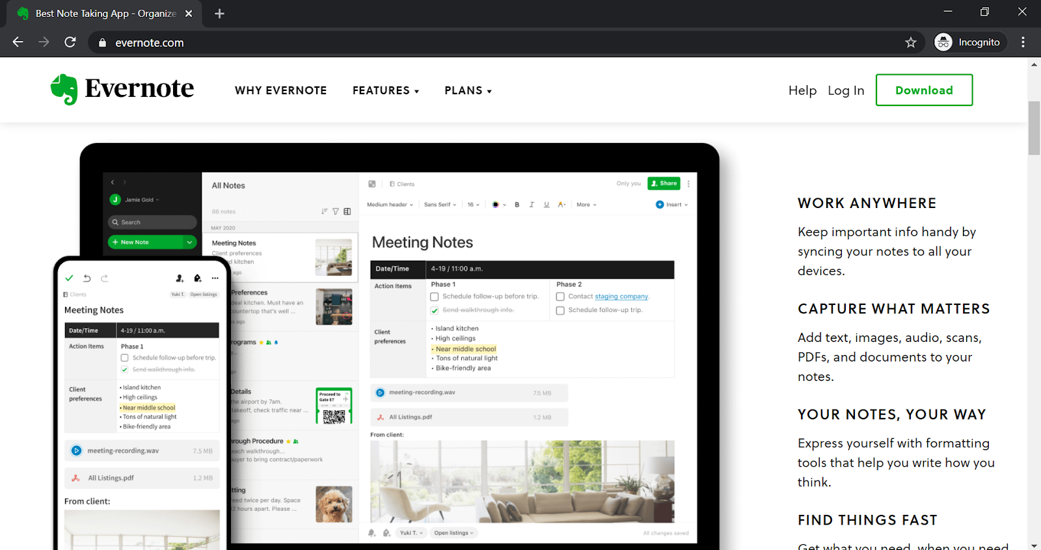Click the scrollbar down arrow
Screen dimensions: 1041x550
pos(1034,545)
